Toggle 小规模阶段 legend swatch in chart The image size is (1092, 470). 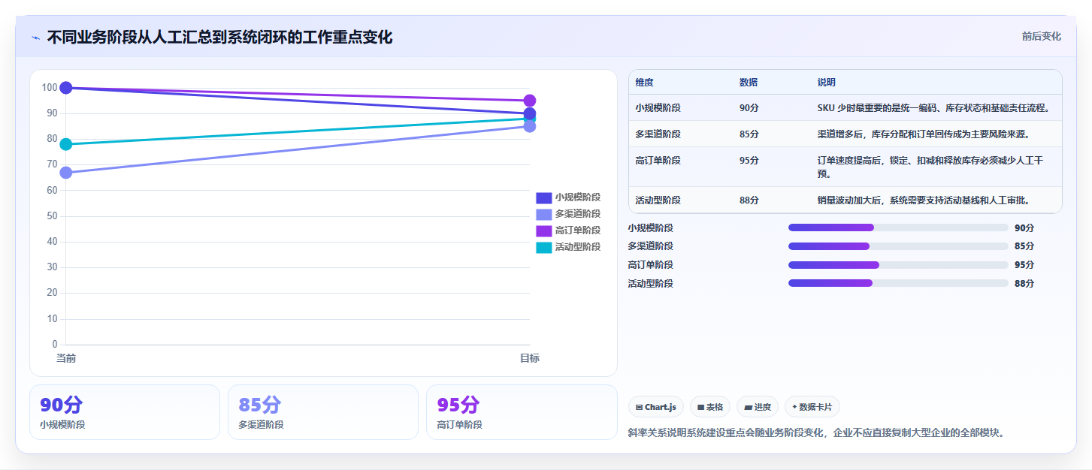(x=544, y=197)
